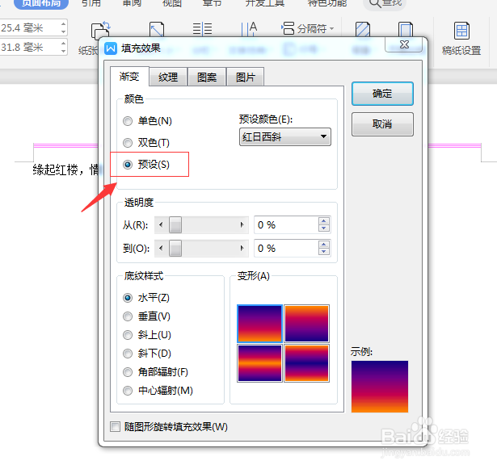Decrease 从(R) transparency with down spinner

click(x=324, y=228)
